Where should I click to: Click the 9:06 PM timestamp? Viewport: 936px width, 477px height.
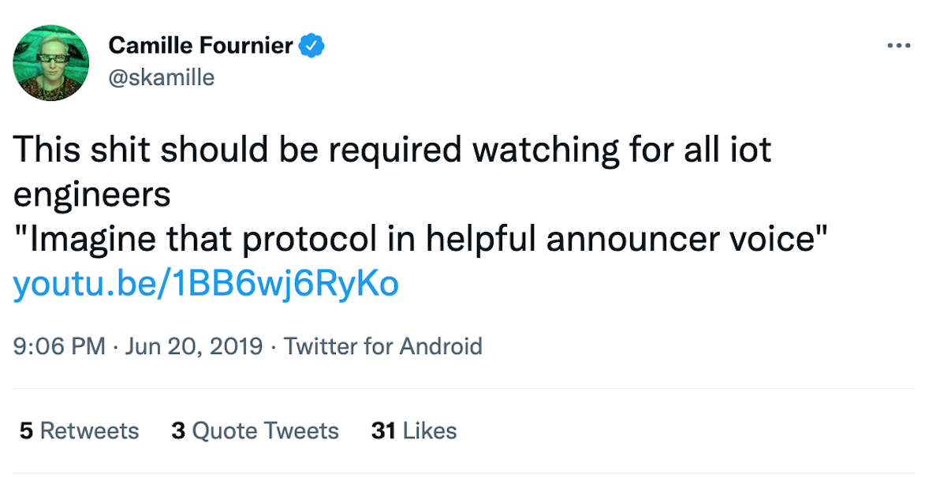click(59, 346)
